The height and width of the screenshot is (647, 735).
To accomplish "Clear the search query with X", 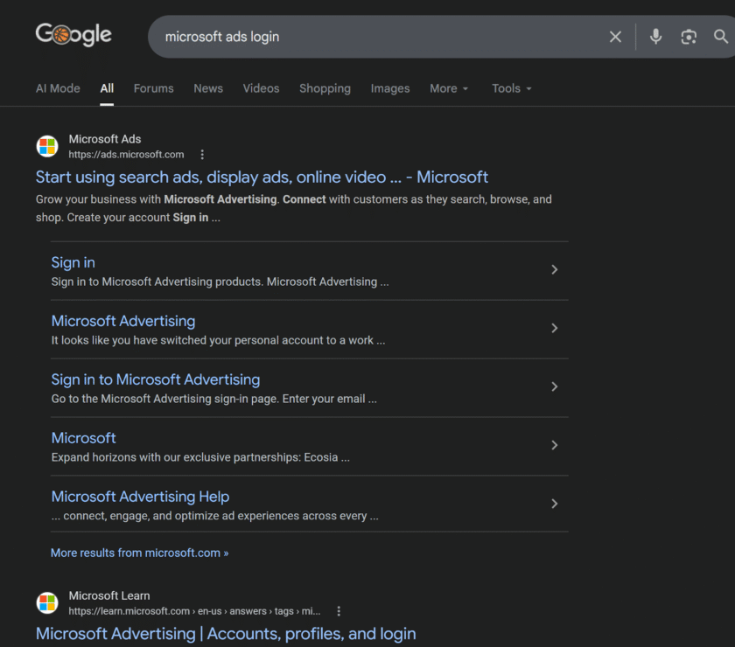I will pos(615,37).
